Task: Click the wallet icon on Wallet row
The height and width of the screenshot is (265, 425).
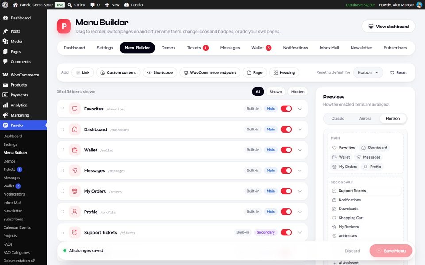Action: tap(74, 150)
